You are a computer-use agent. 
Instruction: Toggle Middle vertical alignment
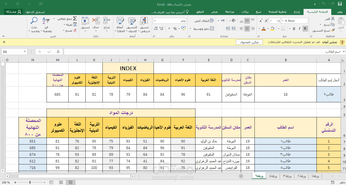click(247, 21)
